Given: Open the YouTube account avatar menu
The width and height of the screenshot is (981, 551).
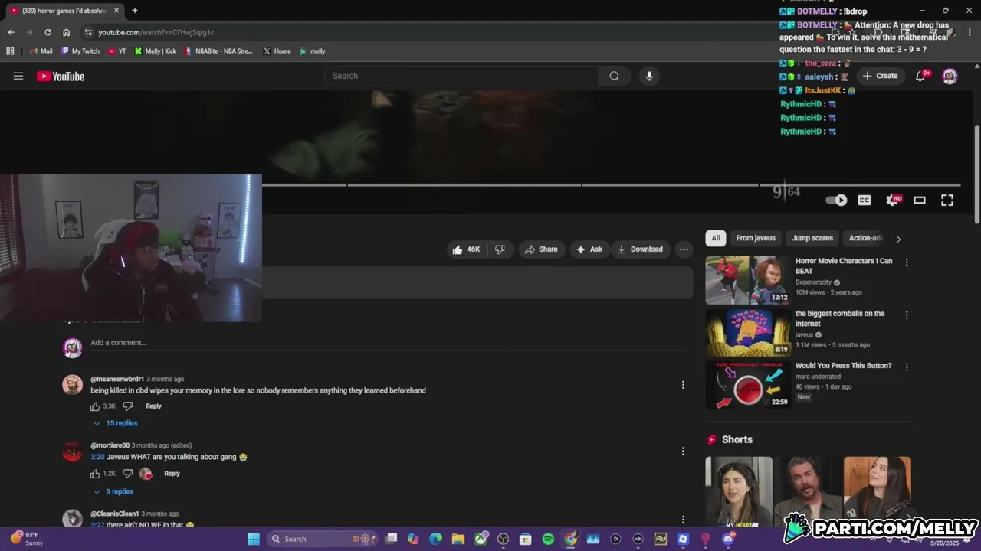Looking at the screenshot, I should tap(950, 76).
